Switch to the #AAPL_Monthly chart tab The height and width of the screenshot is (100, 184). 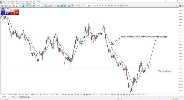5,97
